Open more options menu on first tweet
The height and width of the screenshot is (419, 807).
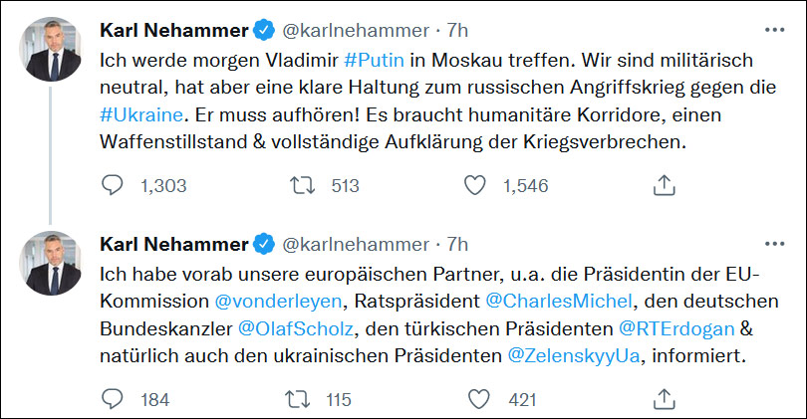[772, 30]
